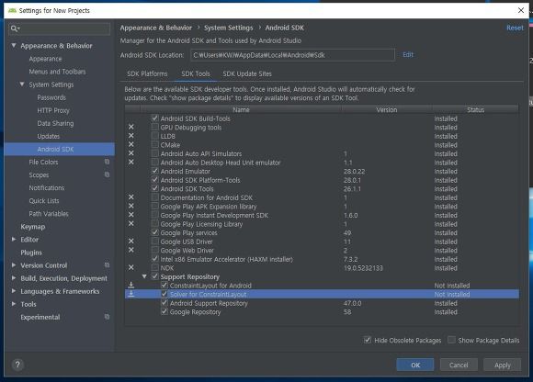533x382 pixels.
Task: Enable Show Package Details checkbox
Action: pos(451,340)
